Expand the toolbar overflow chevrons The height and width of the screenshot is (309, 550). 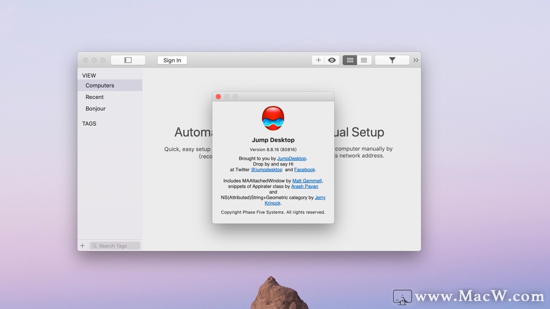coord(416,60)
